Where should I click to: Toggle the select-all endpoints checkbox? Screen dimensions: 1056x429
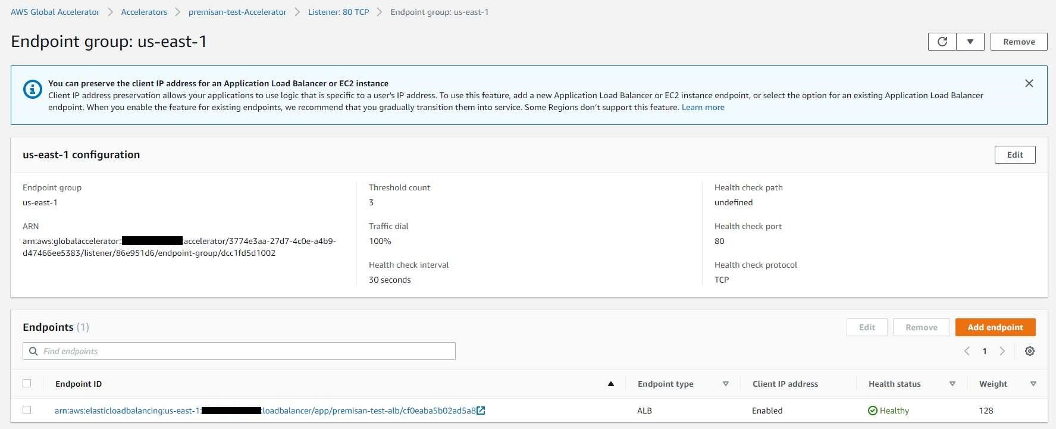pos(27,383)
